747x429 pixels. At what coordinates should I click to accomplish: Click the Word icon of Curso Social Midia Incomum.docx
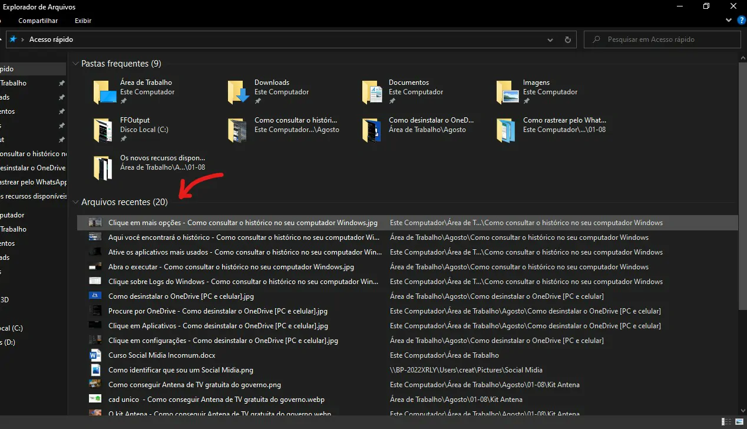coord(95,355)
